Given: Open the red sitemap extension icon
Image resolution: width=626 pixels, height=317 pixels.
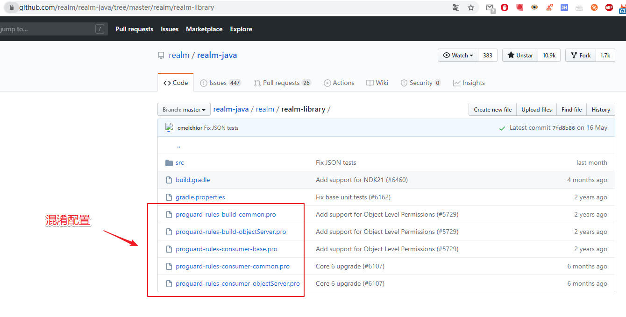Looking at the screenshot, I should point(549,7).
